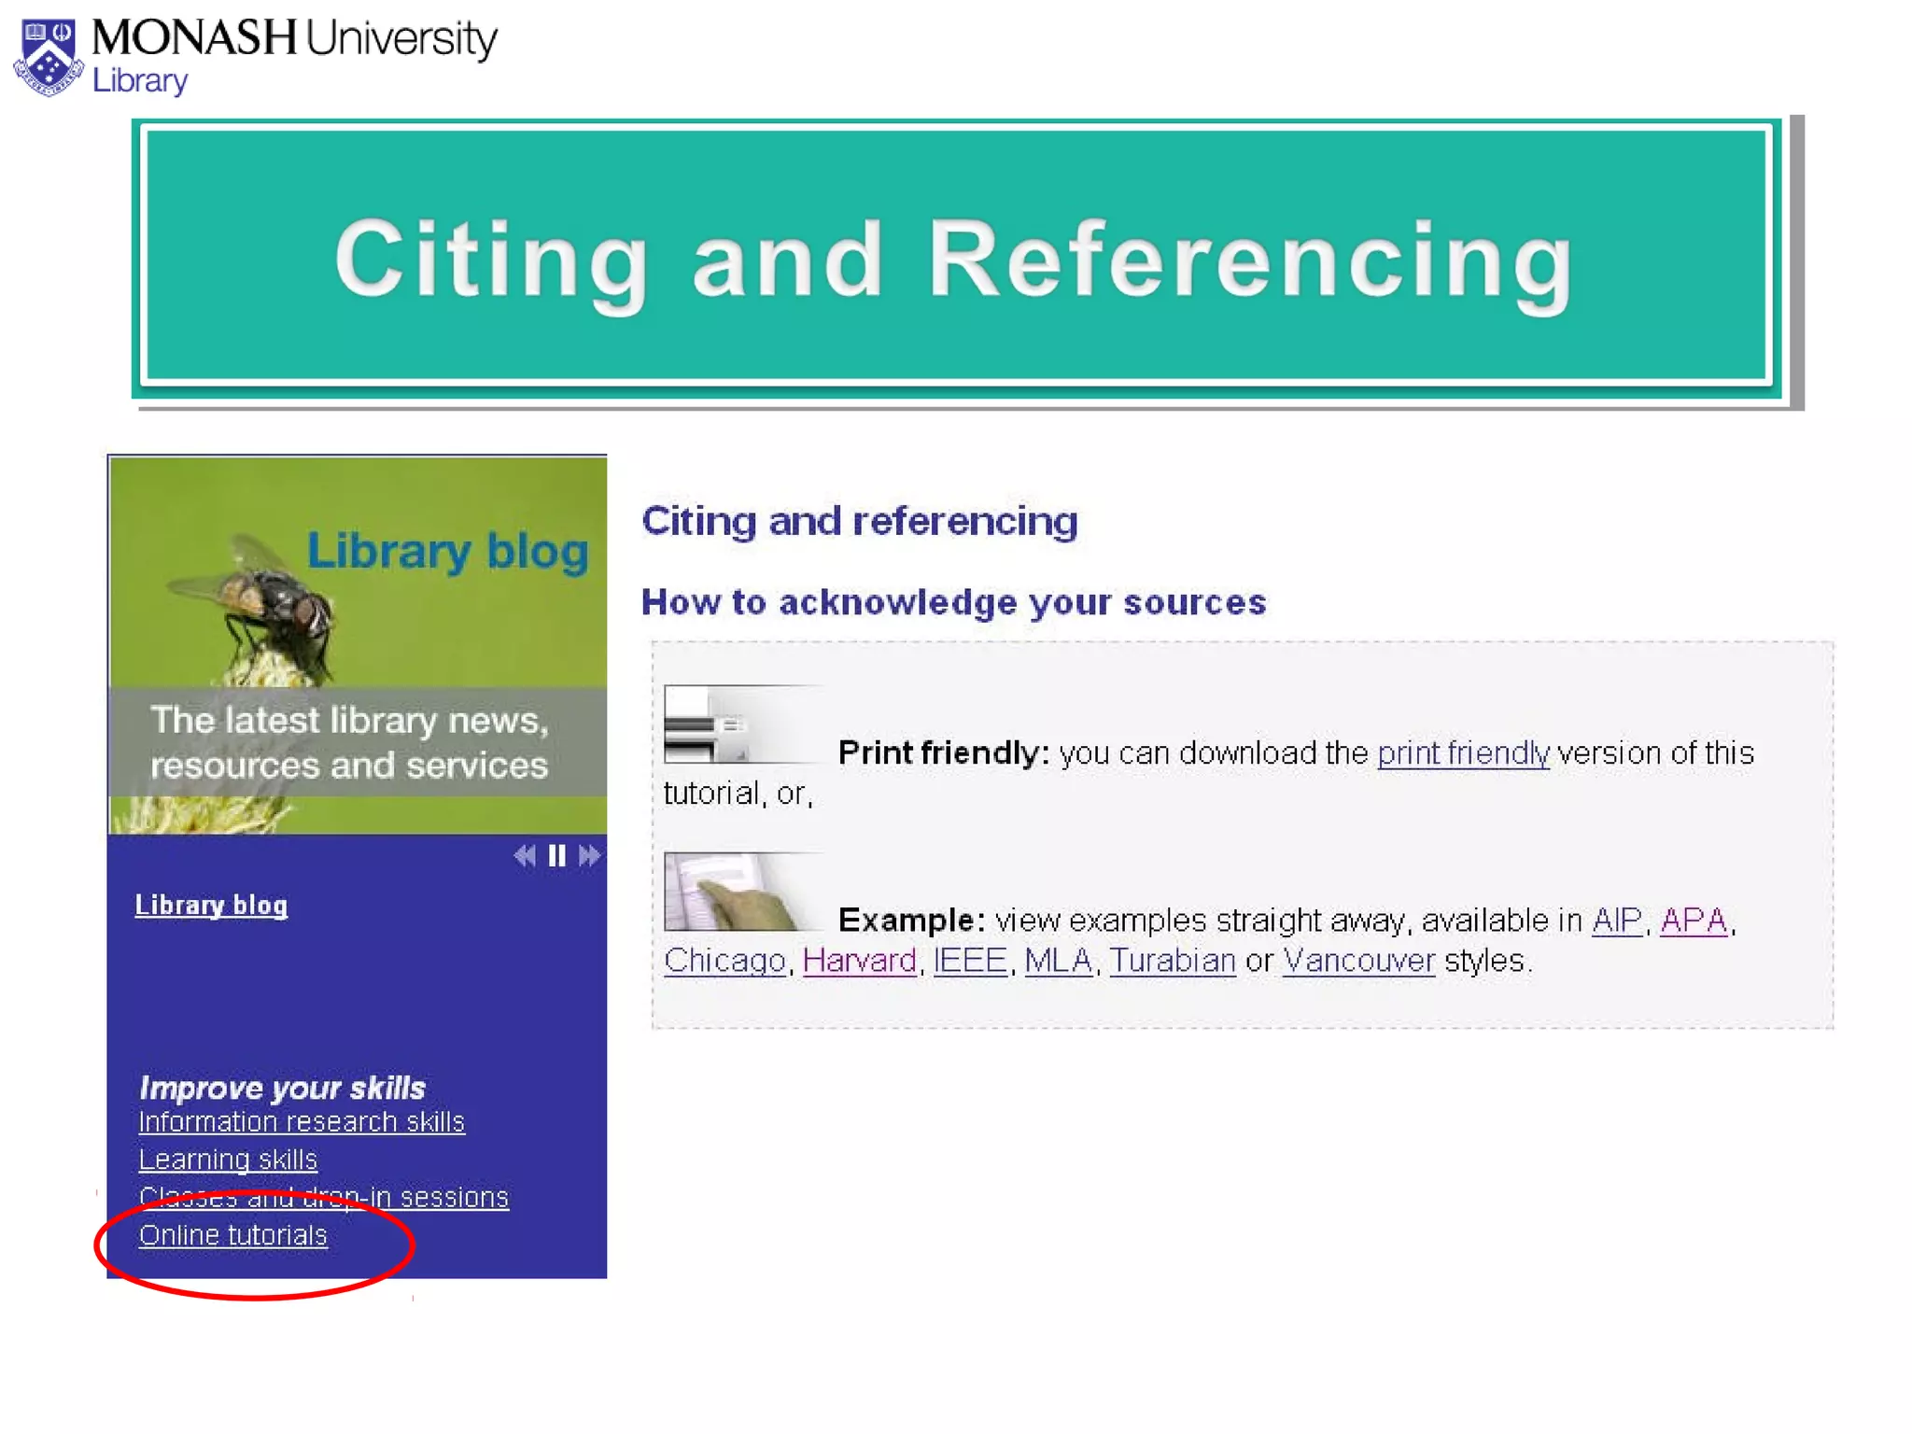
Task: Select the circled Online tutorials link
Action: (x=233, y=1236)
